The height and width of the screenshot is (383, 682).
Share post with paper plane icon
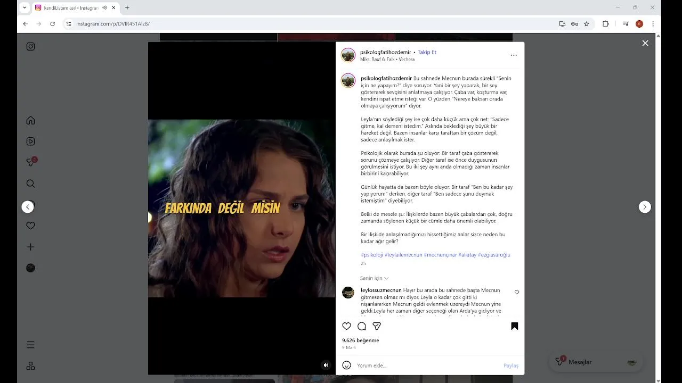[x=377, y=326]
